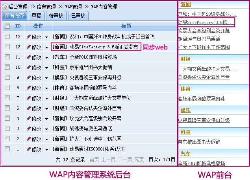Viewport: 250px width, 180px height.
Task: Click the 标题 column header
Action: pos(126,26)
